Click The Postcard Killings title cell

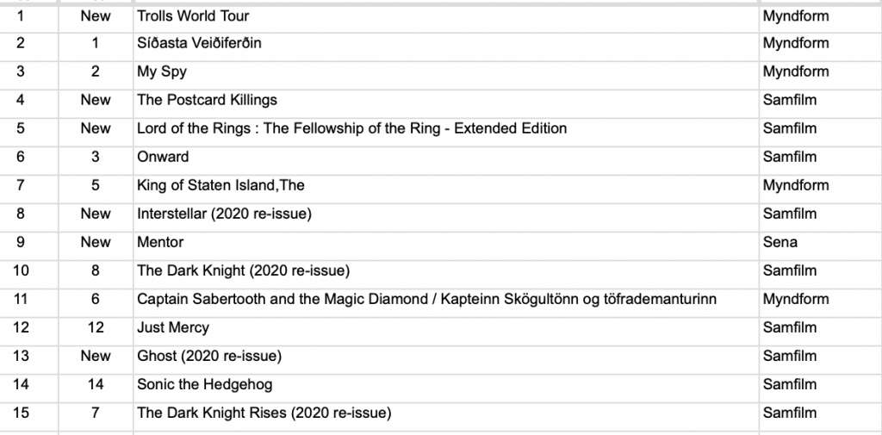coord(207,100)
